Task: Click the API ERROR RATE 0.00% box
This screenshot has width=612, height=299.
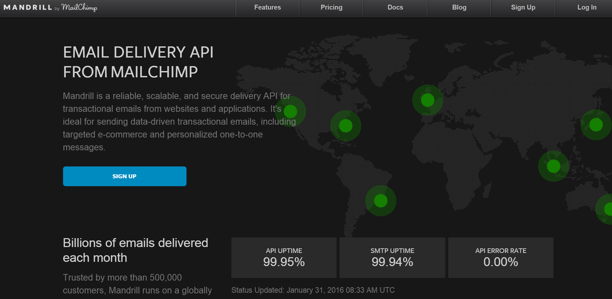Action: [x=500, y=258]
